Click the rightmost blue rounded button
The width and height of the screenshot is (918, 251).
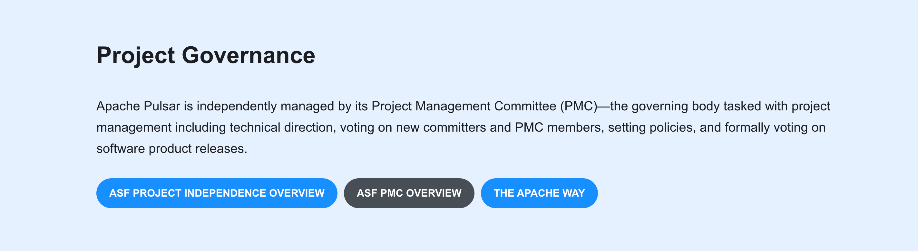539,193
